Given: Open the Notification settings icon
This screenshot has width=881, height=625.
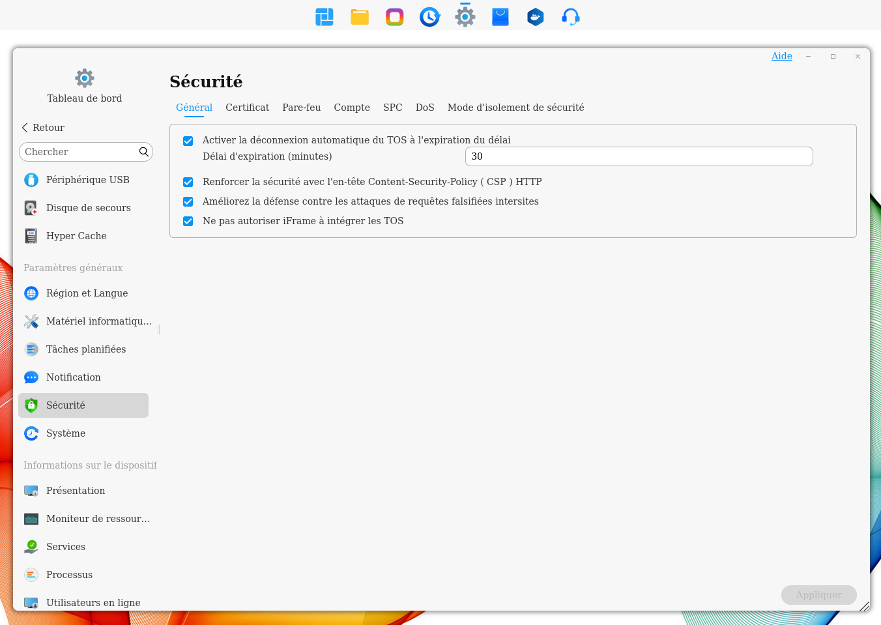Looking at the screenshot, I should pos(31,377).
